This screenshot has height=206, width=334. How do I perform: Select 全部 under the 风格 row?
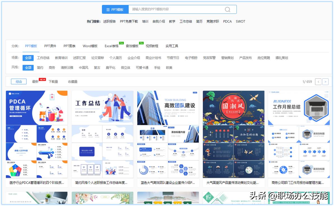coord(28,67)
